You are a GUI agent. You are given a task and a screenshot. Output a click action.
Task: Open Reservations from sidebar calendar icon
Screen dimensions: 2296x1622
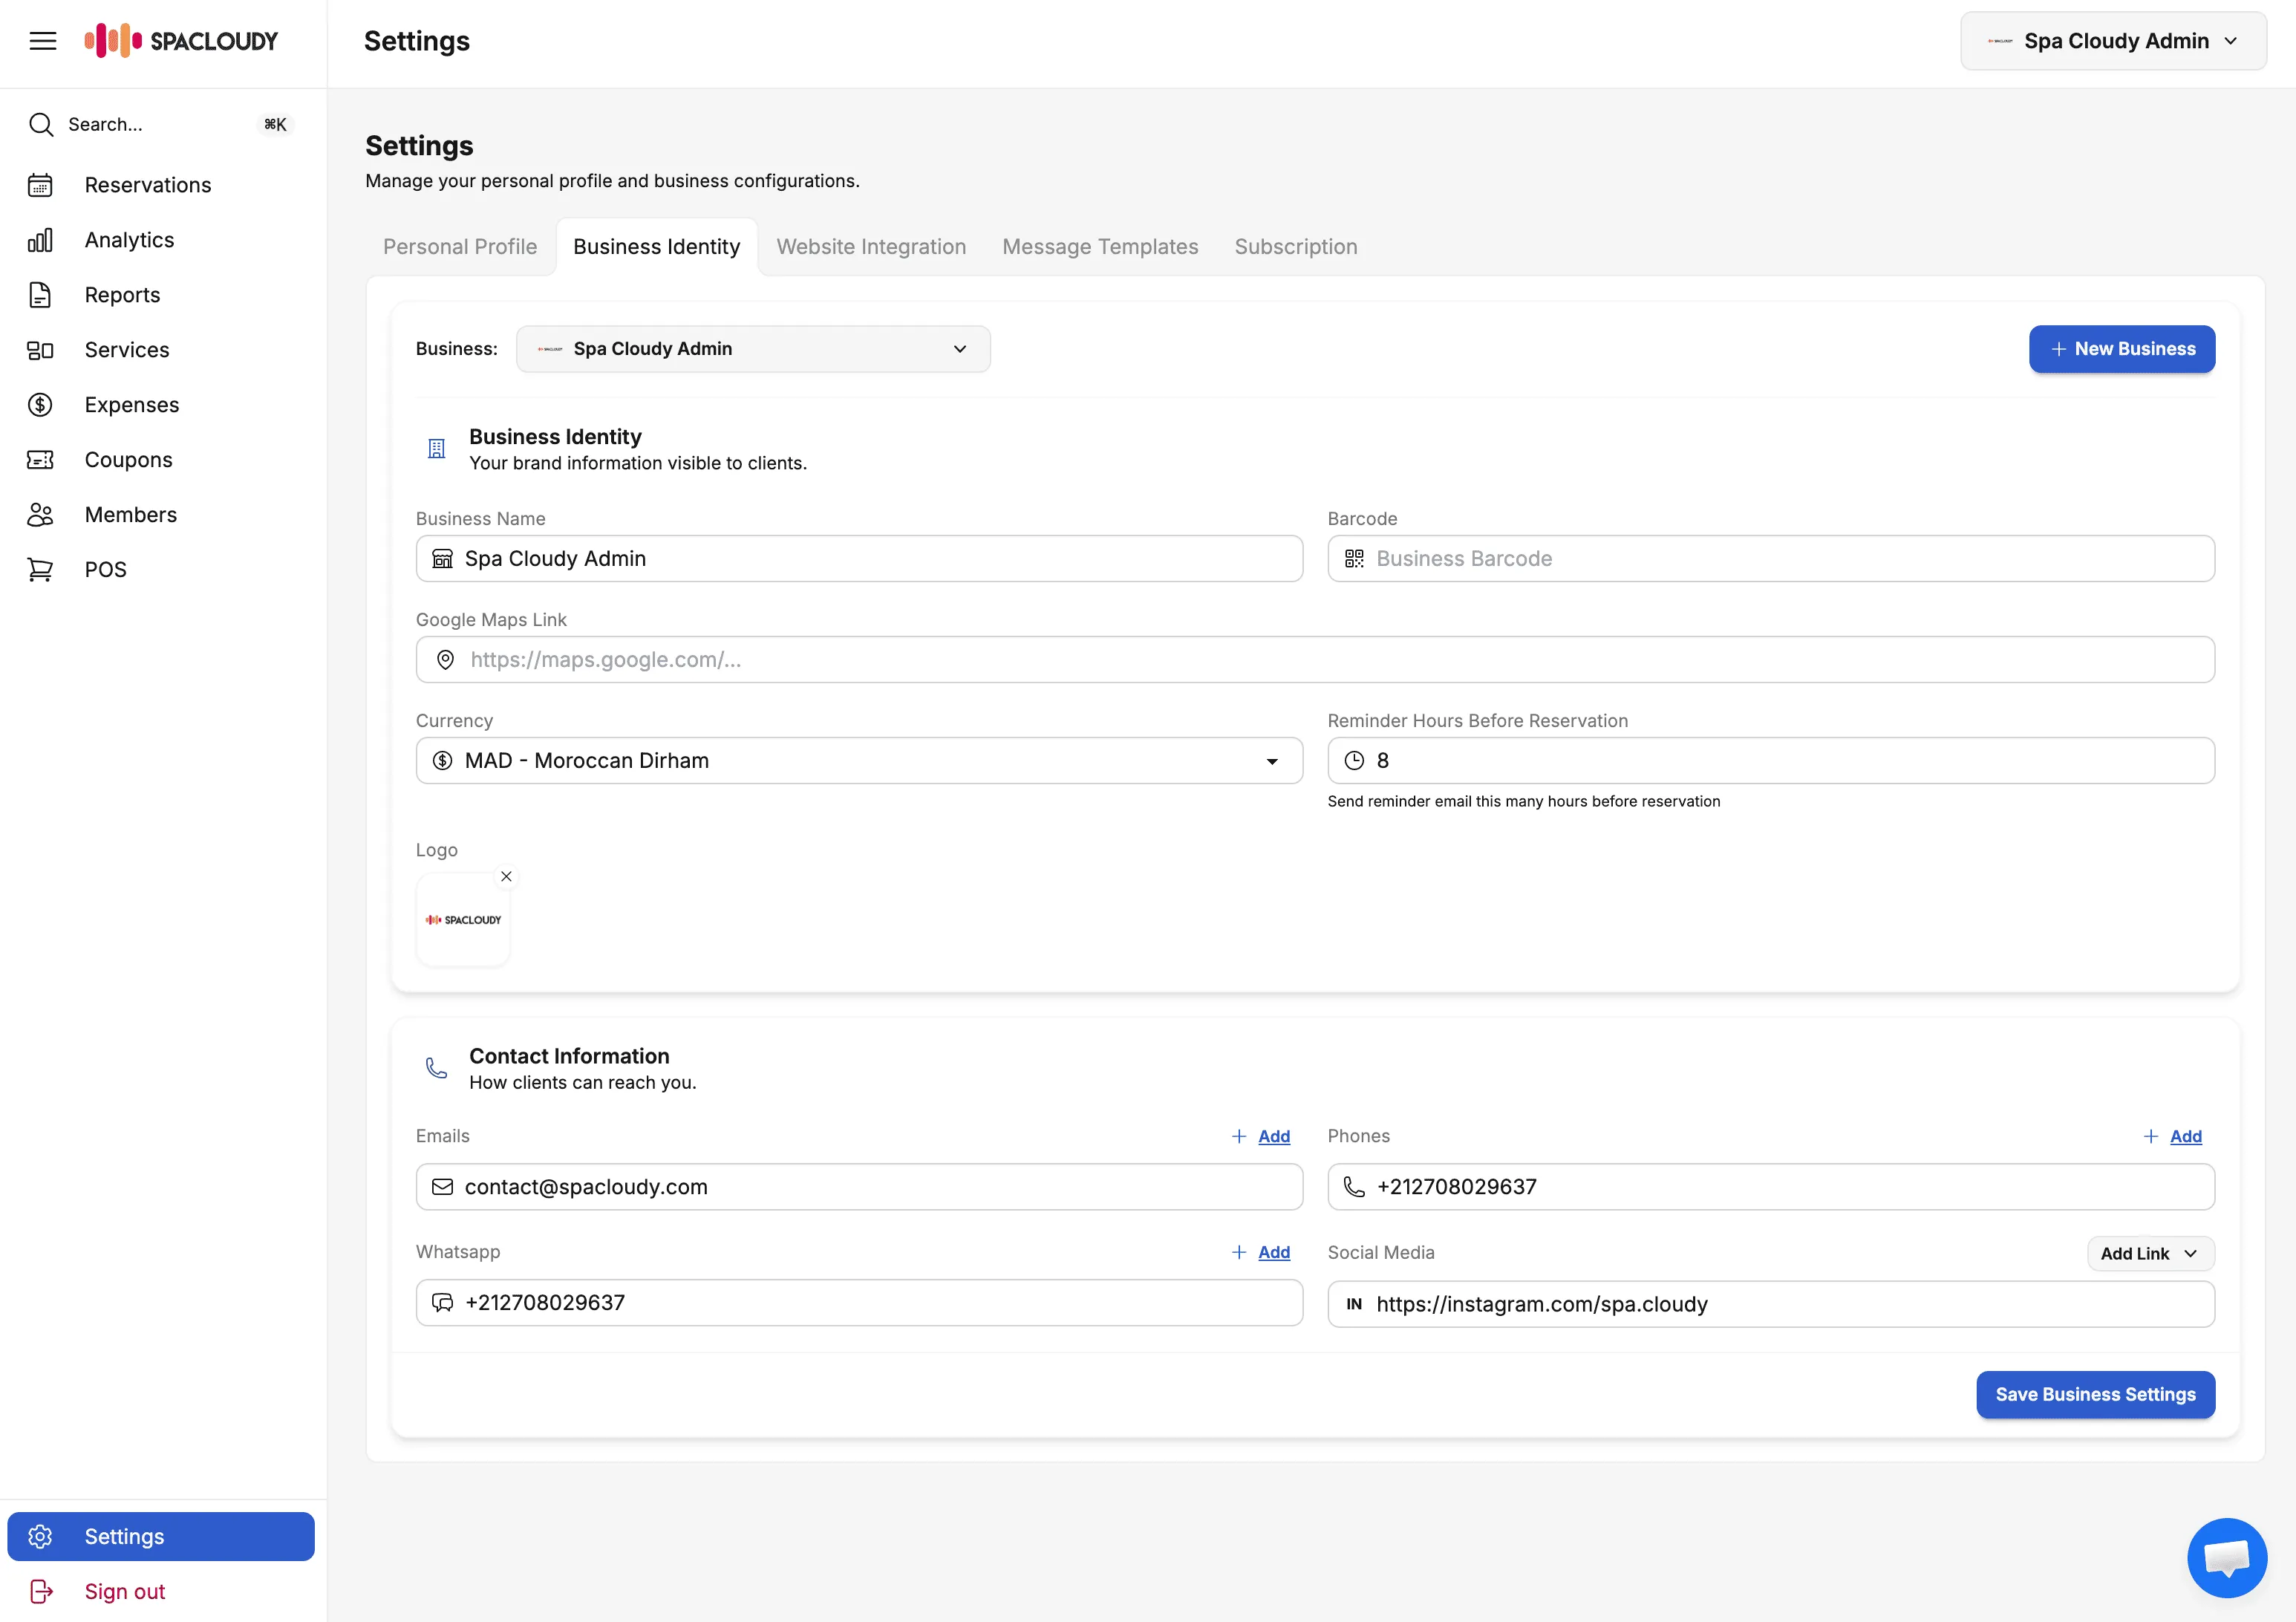pos(40,185)
